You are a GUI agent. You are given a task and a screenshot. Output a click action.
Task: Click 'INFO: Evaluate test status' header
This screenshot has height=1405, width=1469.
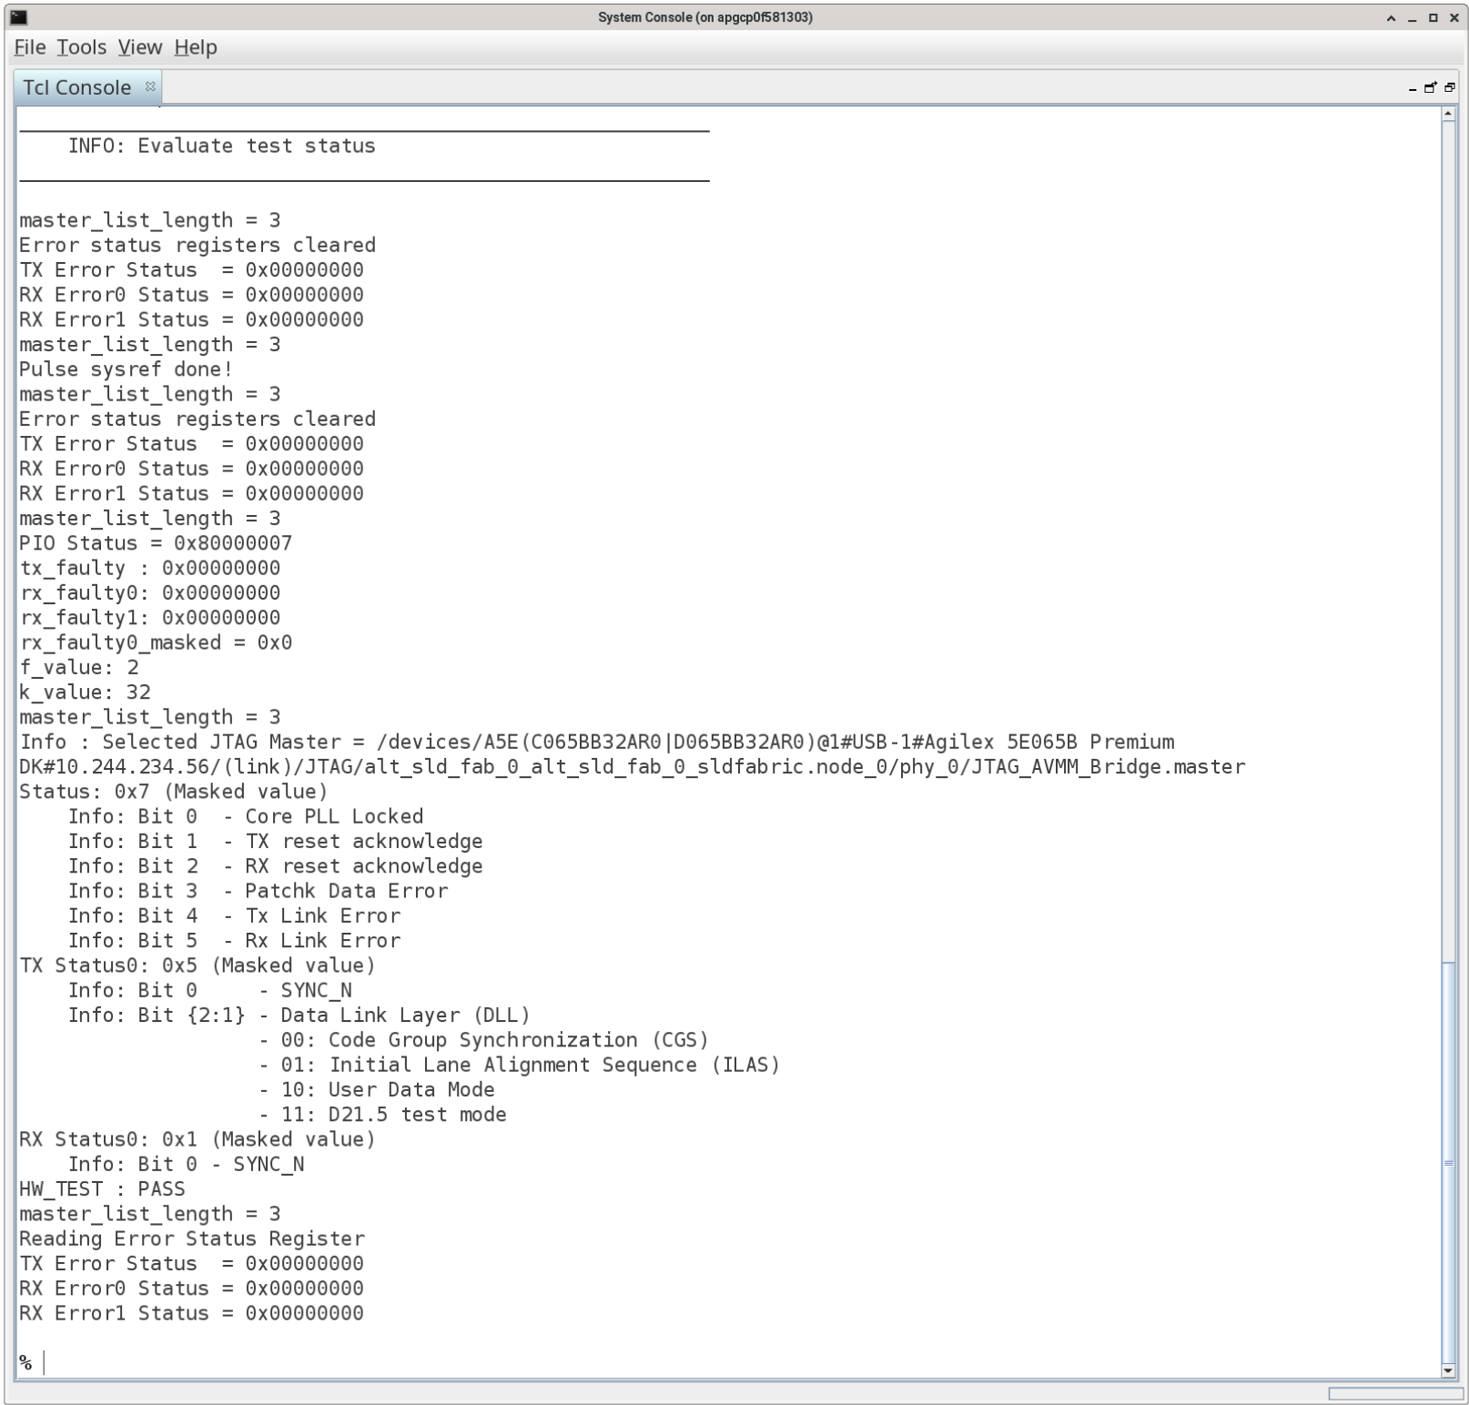(x=221, y=146)
